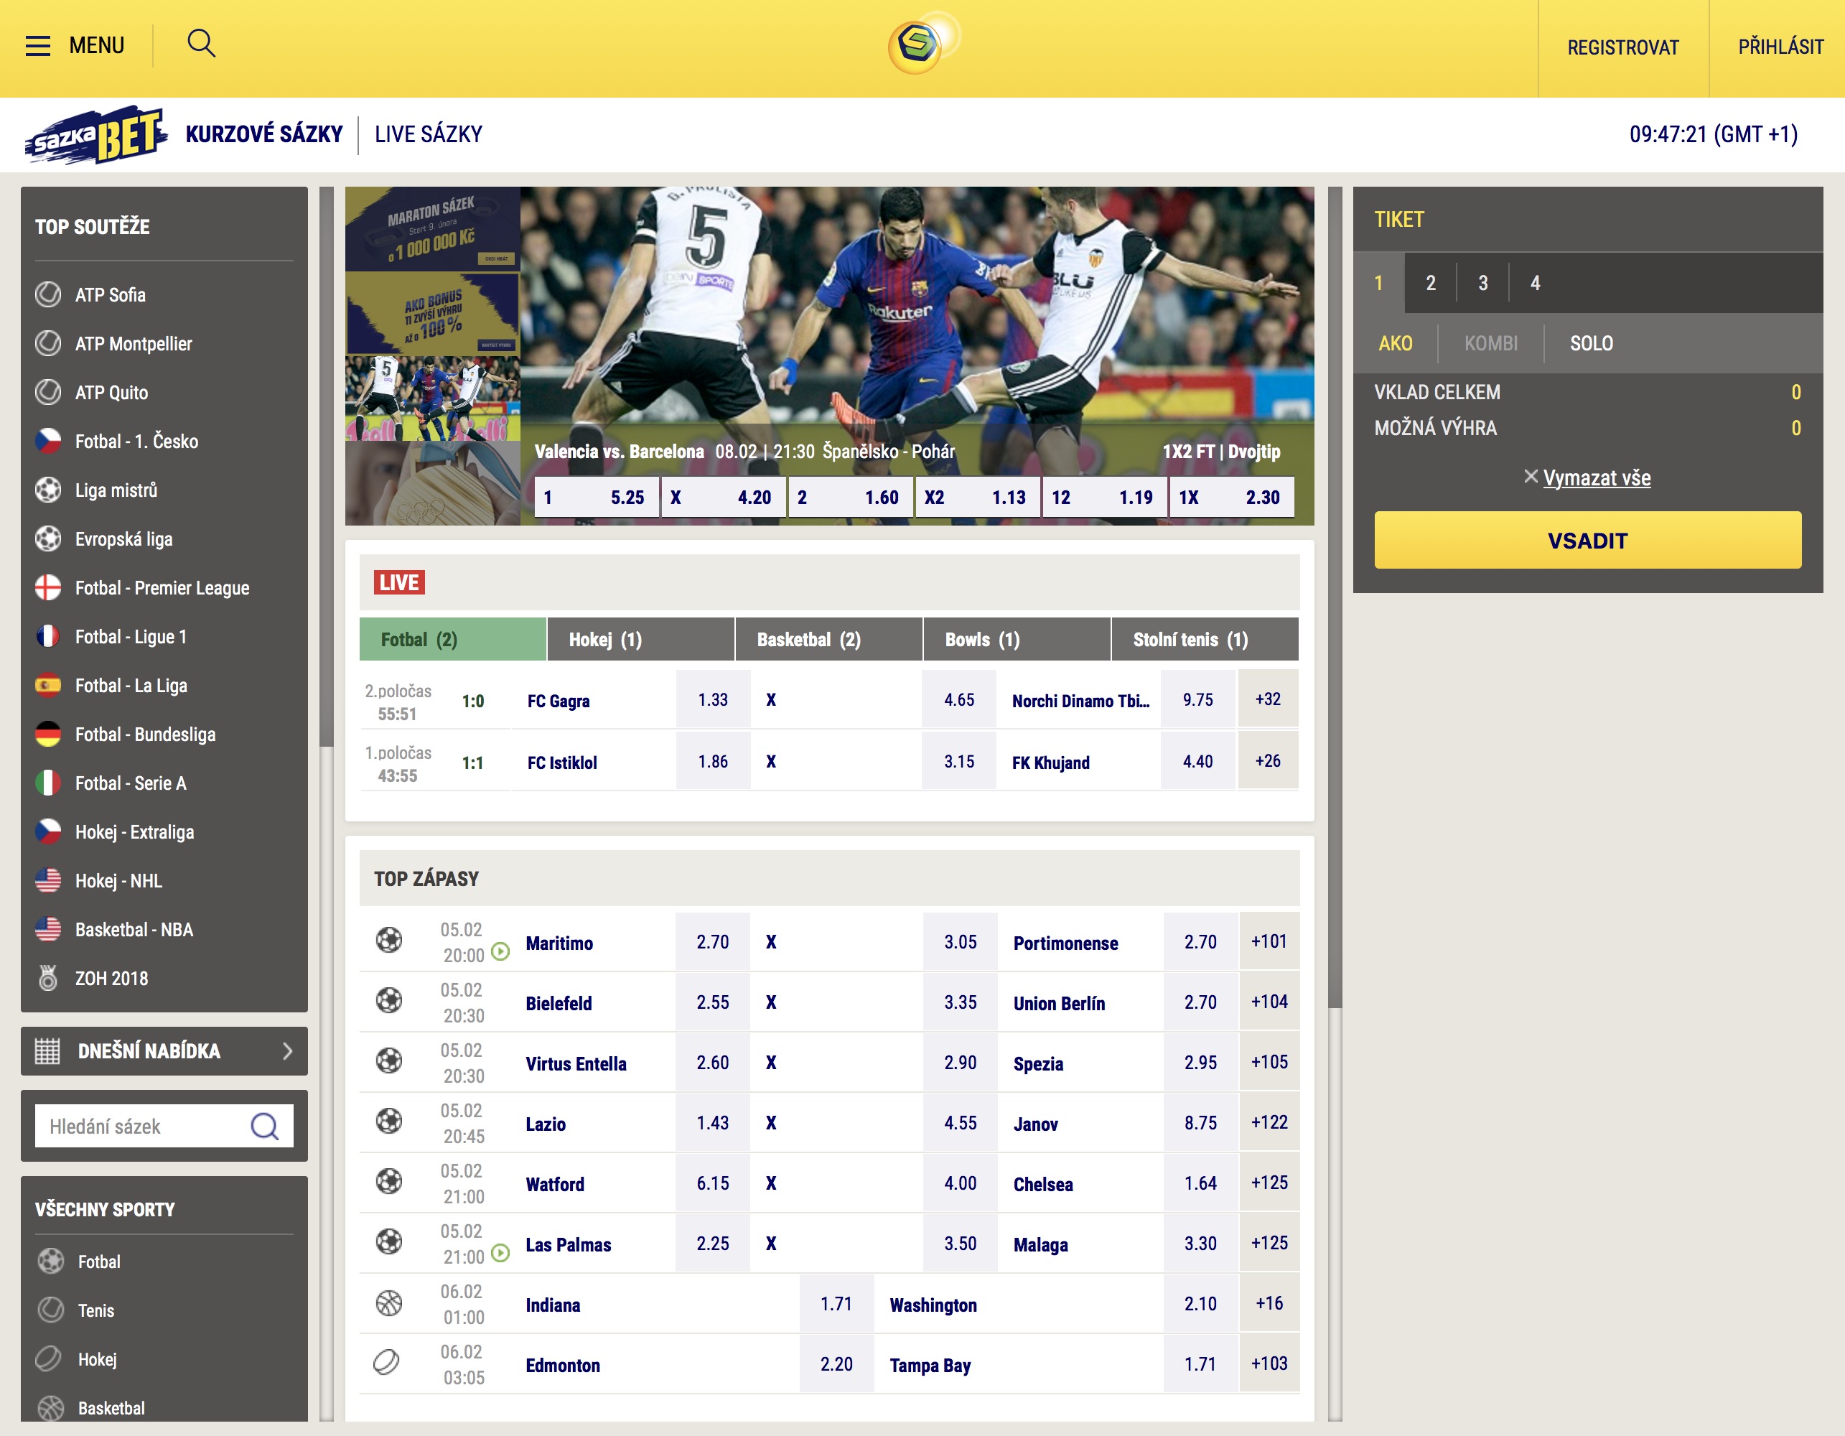1845x1436 pixels.
Task: Select SOLO ticket type
Action: click(x=1591, y=344)
